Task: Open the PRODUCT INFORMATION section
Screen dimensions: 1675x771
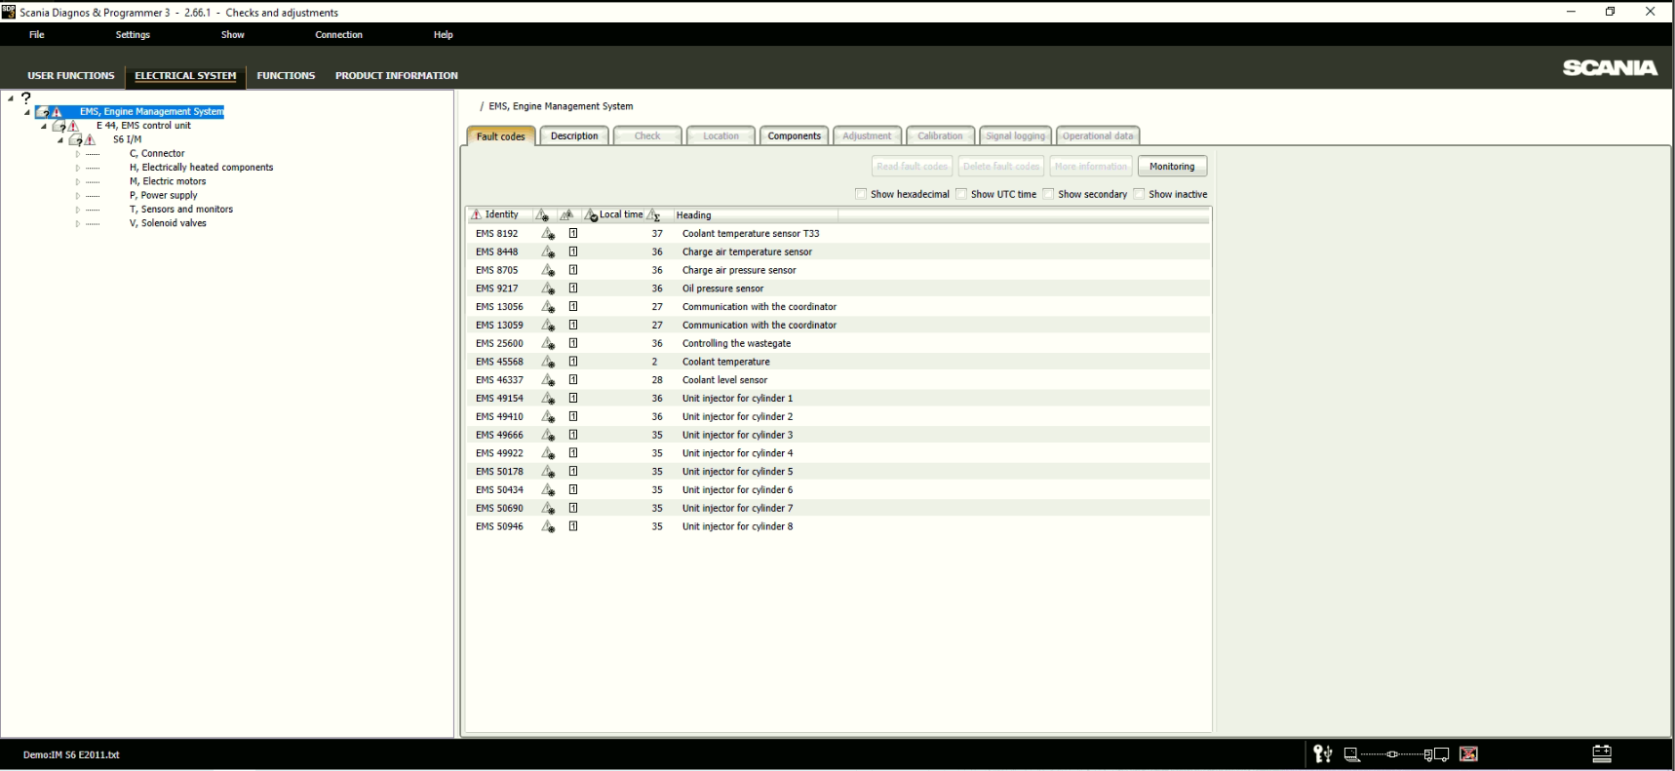Action: [396, 75]
